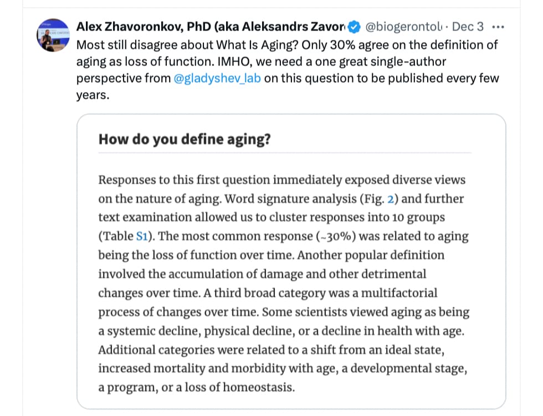Click the phrase 'Another popular definition'

[371, 255]
